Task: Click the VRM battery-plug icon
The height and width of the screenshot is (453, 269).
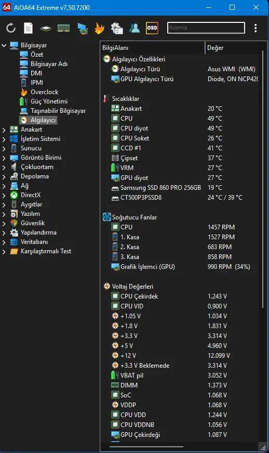Action: 115,168
